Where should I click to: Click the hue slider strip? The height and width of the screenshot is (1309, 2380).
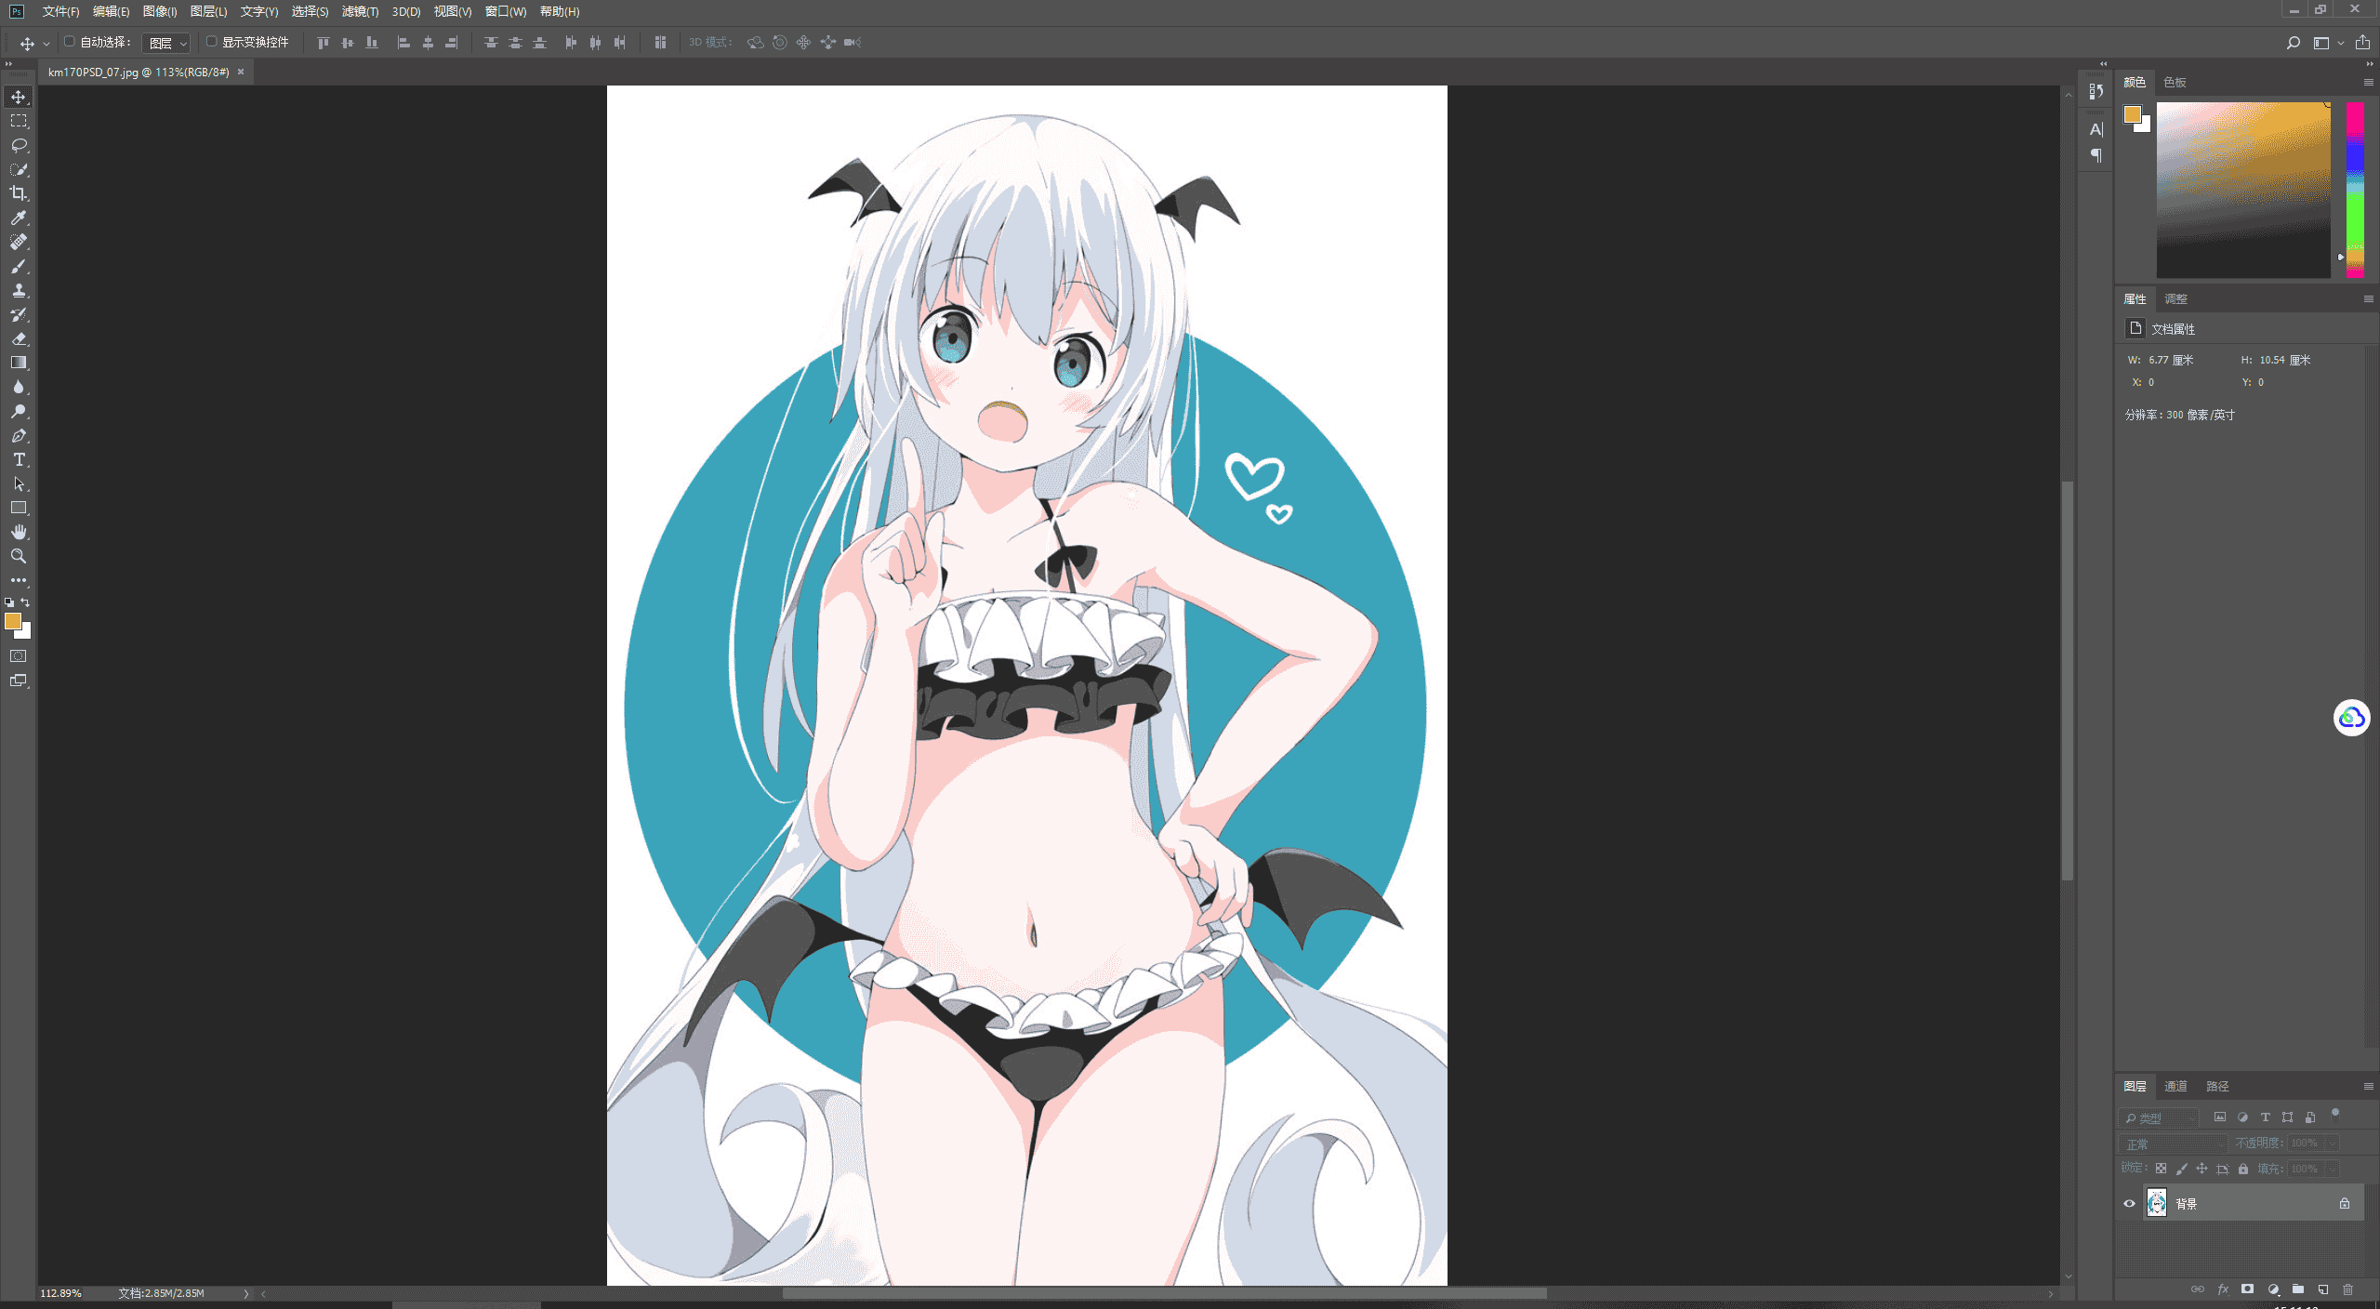tap(2355, 190)
